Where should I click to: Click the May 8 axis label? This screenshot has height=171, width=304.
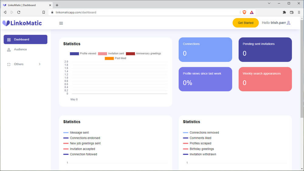(x=74, y=99)
